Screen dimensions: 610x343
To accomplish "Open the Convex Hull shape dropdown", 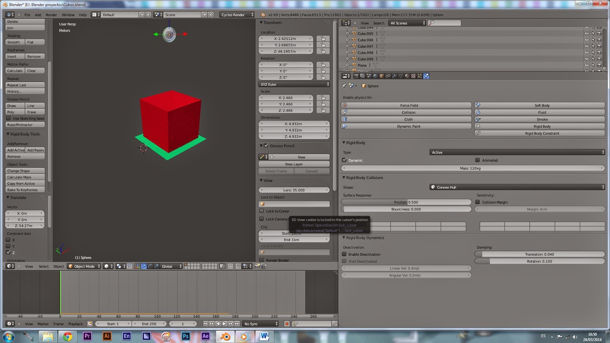I will (x=517, y=187).
